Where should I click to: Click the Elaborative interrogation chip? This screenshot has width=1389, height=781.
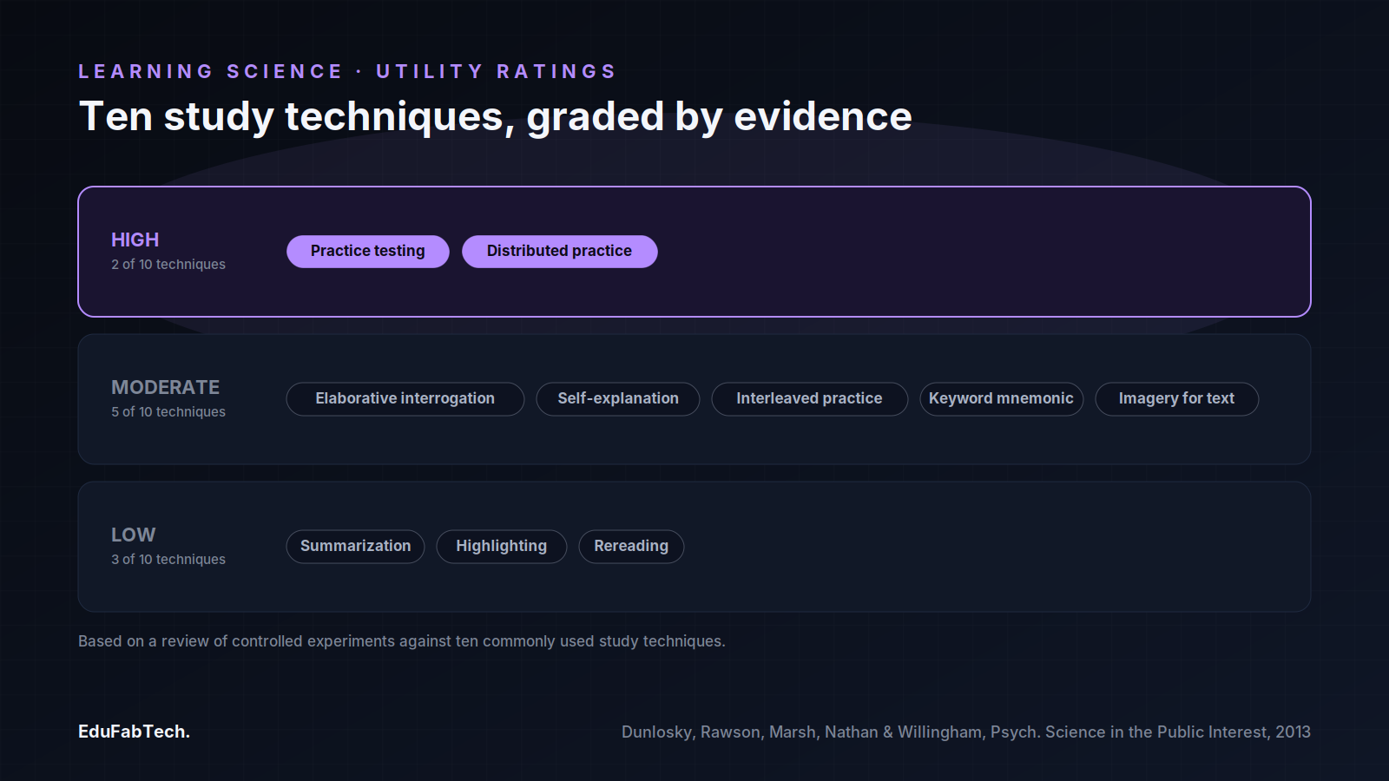[x=405, y=399]
